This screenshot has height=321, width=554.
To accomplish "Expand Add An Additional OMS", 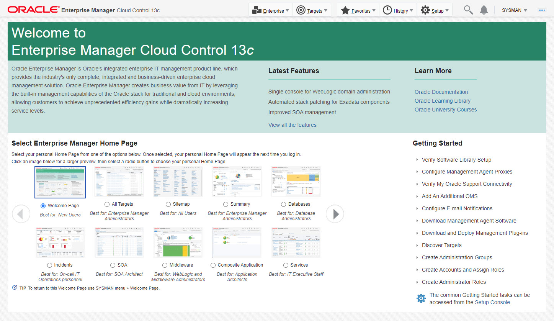I will (x=417, y=197).
